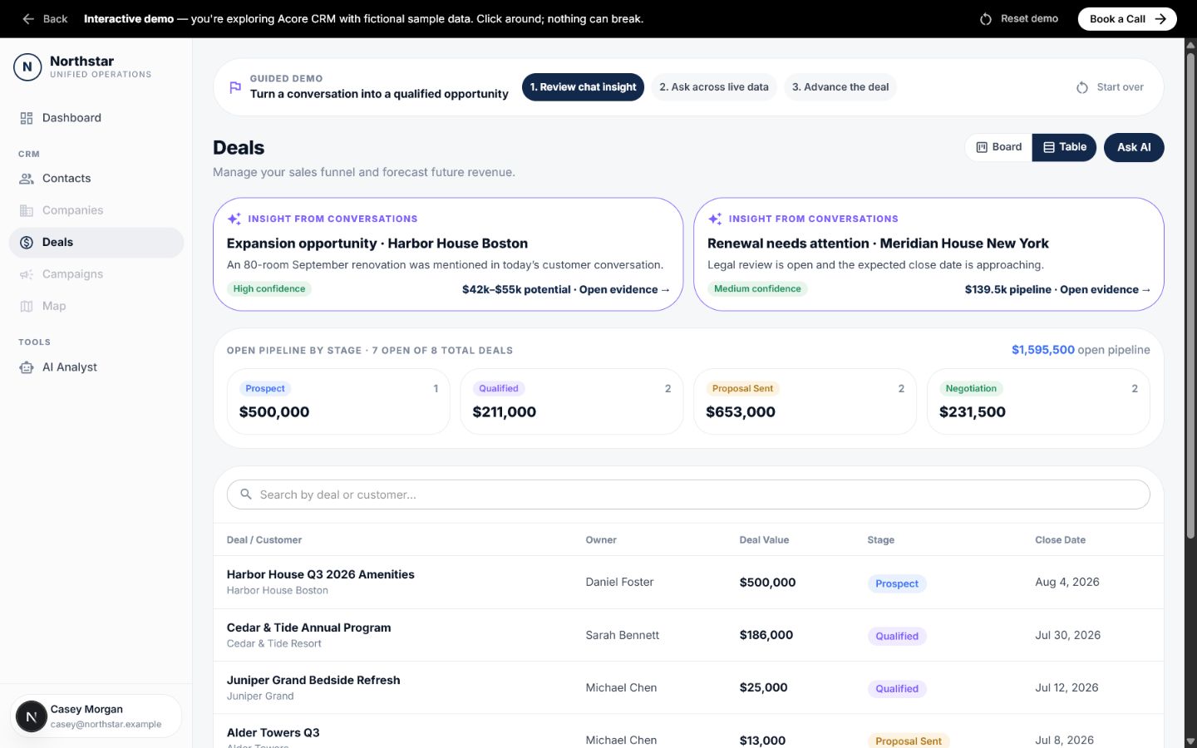Click the Reset demo refresh icon
The image size is (1197, 748).
pyautogui.click(x=986, y=18)
